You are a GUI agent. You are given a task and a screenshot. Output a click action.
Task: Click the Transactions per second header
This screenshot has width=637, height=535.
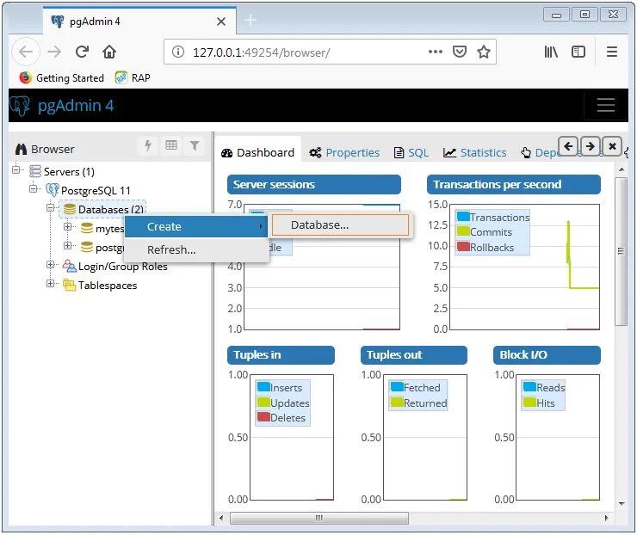[514, 184]
